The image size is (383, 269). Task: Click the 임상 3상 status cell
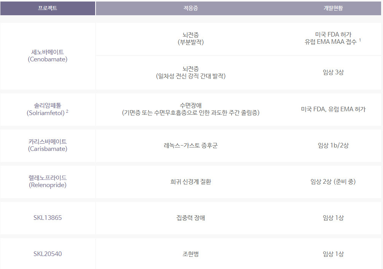pyautogui.click(x=333, y=72)
